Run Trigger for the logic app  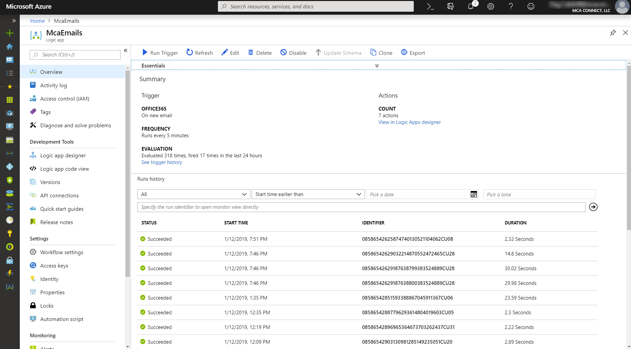tap(160, 52)
